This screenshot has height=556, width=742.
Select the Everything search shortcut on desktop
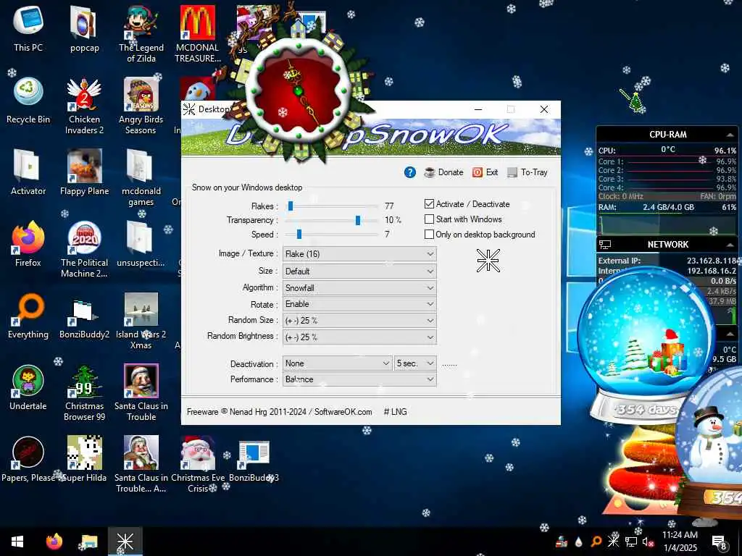[28, 316]
